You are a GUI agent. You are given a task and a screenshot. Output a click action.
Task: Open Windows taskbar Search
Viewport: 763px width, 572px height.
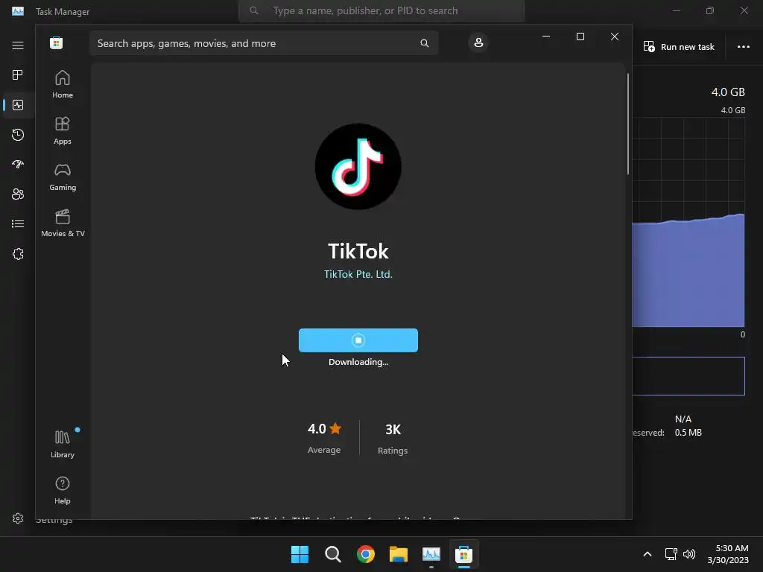(333, 554)
